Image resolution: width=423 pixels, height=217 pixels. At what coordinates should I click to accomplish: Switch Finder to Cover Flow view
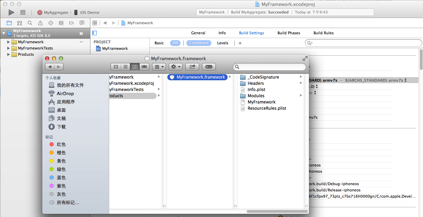coord(144,67)
